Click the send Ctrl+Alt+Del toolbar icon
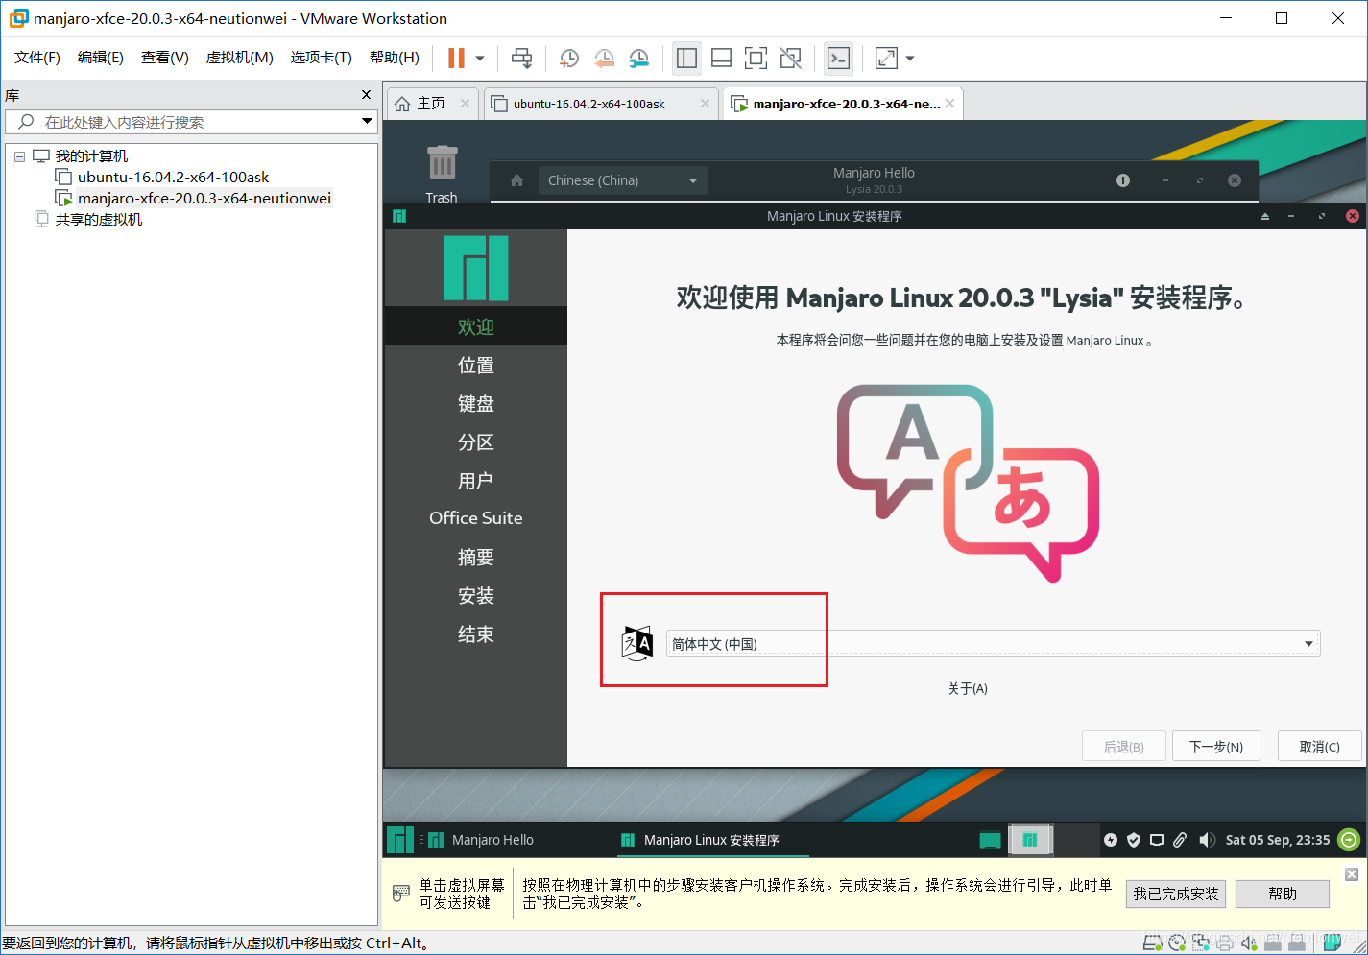The height and width of the screenshot is (955, 1368). click(x=521, y=59)
